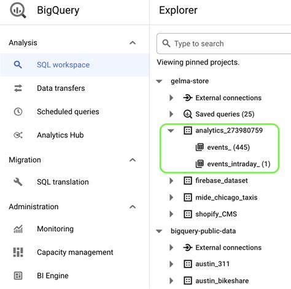Image resolution: width=291 pixels, height=289 pixels.
Task: Select the shopify_CMS name
Action: pyautogui.click(x=216, y=214)
